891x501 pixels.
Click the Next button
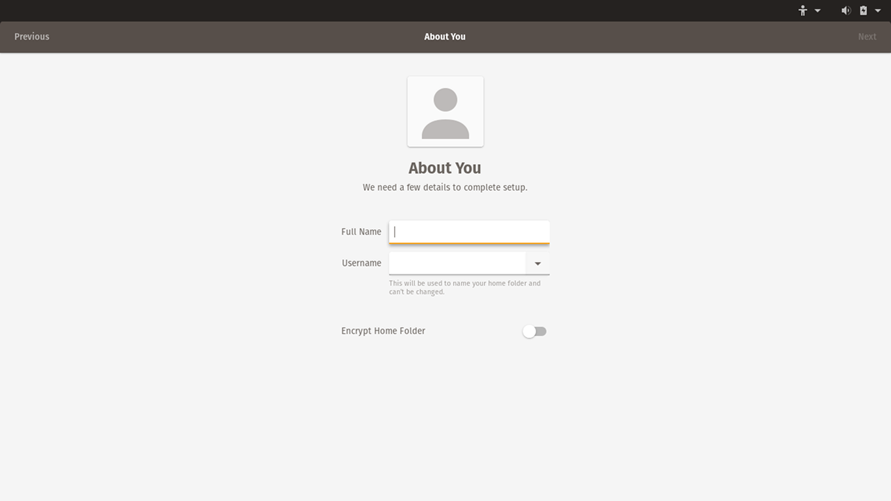(867, 37)
